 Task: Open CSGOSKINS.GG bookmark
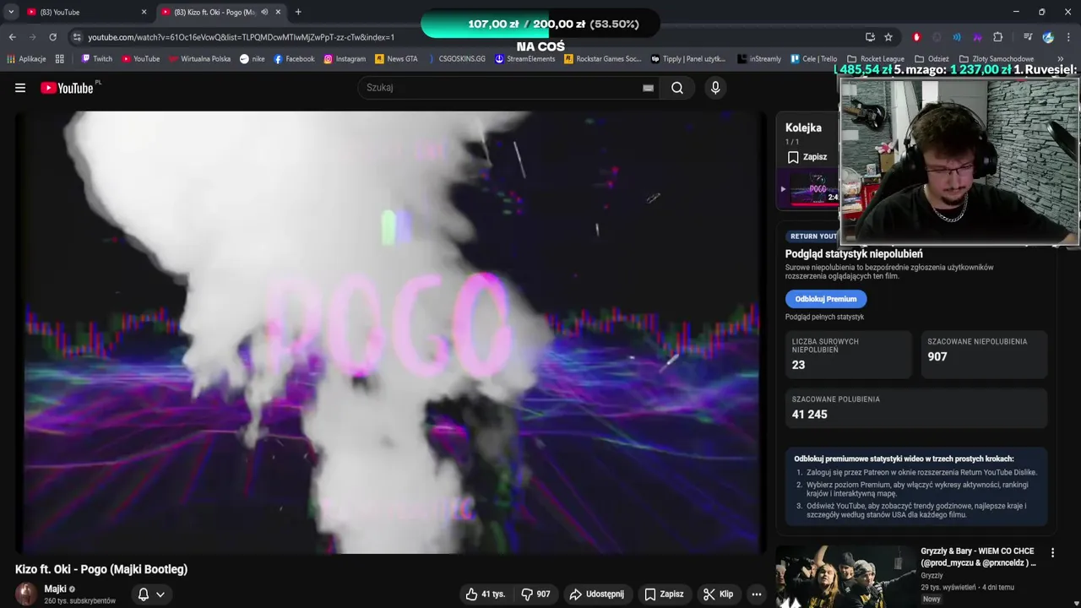pyautogui.click(x=456, y=59)
